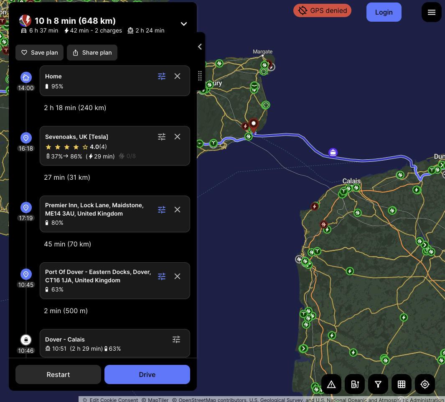Open settings for Port Of Dover waypoint
Image resolution: width=445 pixels, height=402 pixels.
pos(162,276)
